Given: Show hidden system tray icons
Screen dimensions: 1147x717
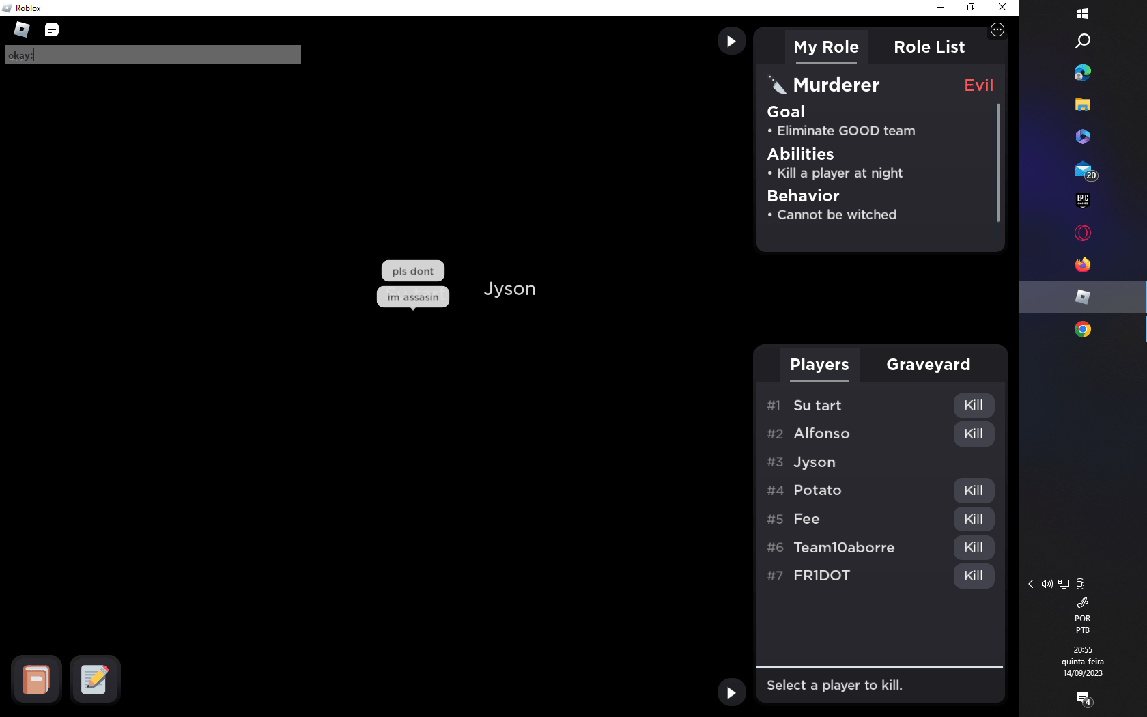Looking at the screenshot, I should 1030,584.
